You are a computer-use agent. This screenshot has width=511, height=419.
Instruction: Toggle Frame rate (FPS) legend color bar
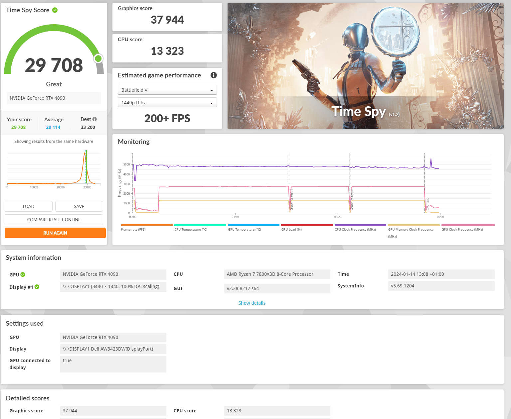(147, 225)
